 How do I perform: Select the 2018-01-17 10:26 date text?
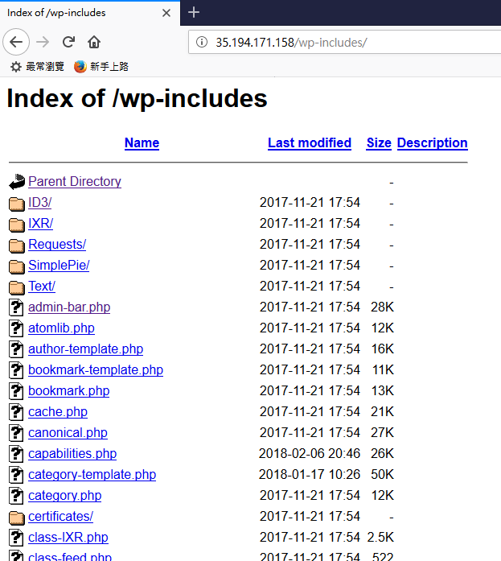pyautogui.click(x=310, y=474)
